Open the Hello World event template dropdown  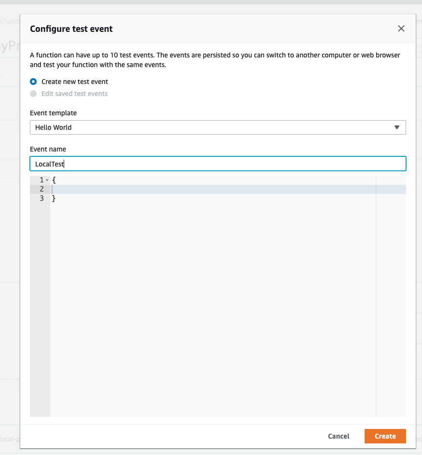(217, 127)
